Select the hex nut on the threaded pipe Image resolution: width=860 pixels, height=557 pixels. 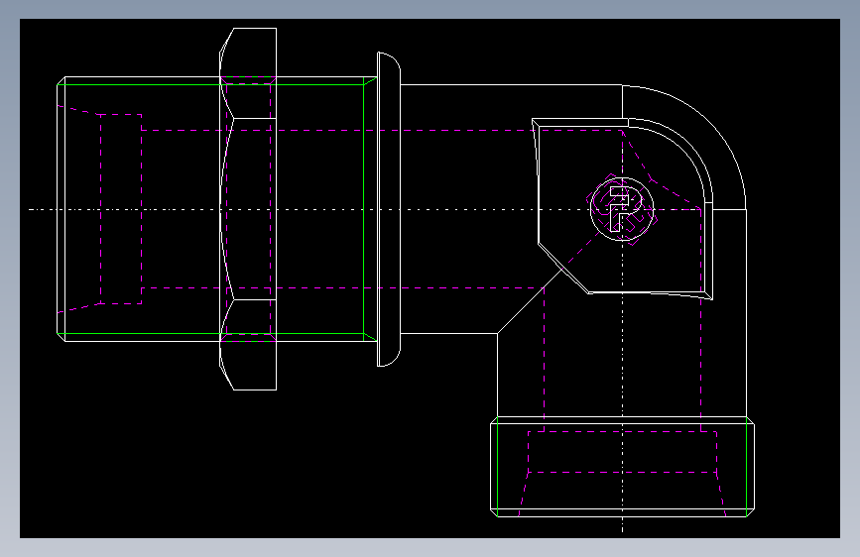[248, 209]
